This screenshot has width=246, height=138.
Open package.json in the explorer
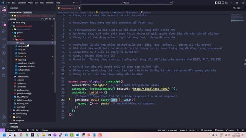[23, 90]
